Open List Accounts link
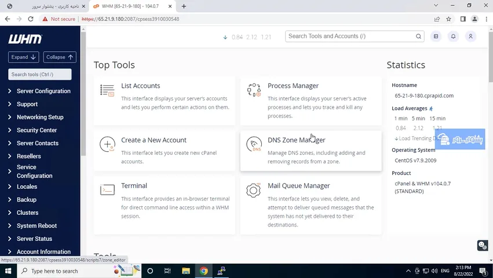Screen dimensions: 493x278 pyautogui.click(x=141, y=86)
